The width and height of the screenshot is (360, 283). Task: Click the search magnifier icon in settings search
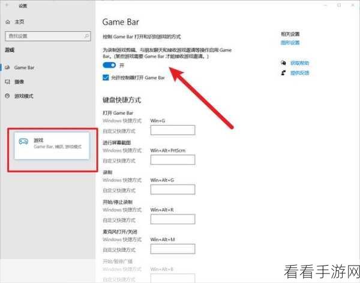(87, 36)
